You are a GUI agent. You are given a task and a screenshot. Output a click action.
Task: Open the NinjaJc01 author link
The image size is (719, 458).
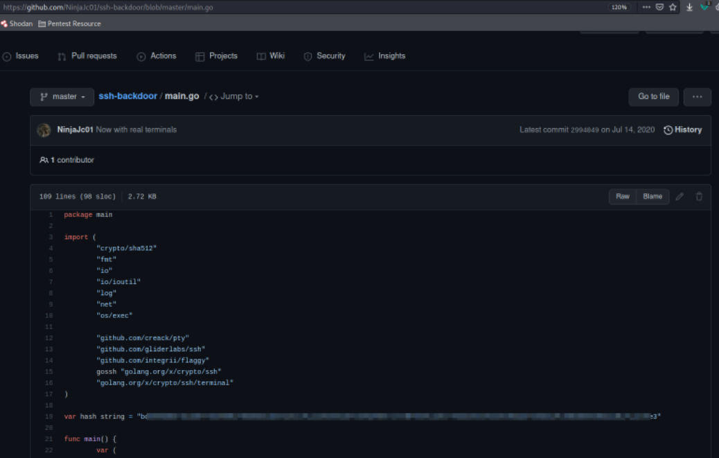point(76,130)
